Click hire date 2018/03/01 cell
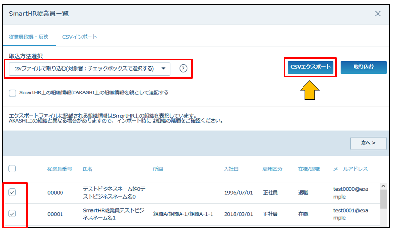 tap(239, 214)
